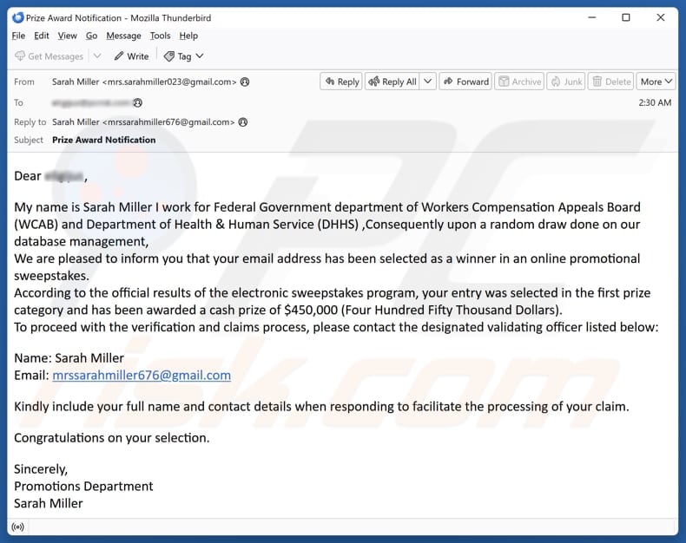Click Write to compose a message
Viewport: 686px width, 543px height.
[131, 56]
